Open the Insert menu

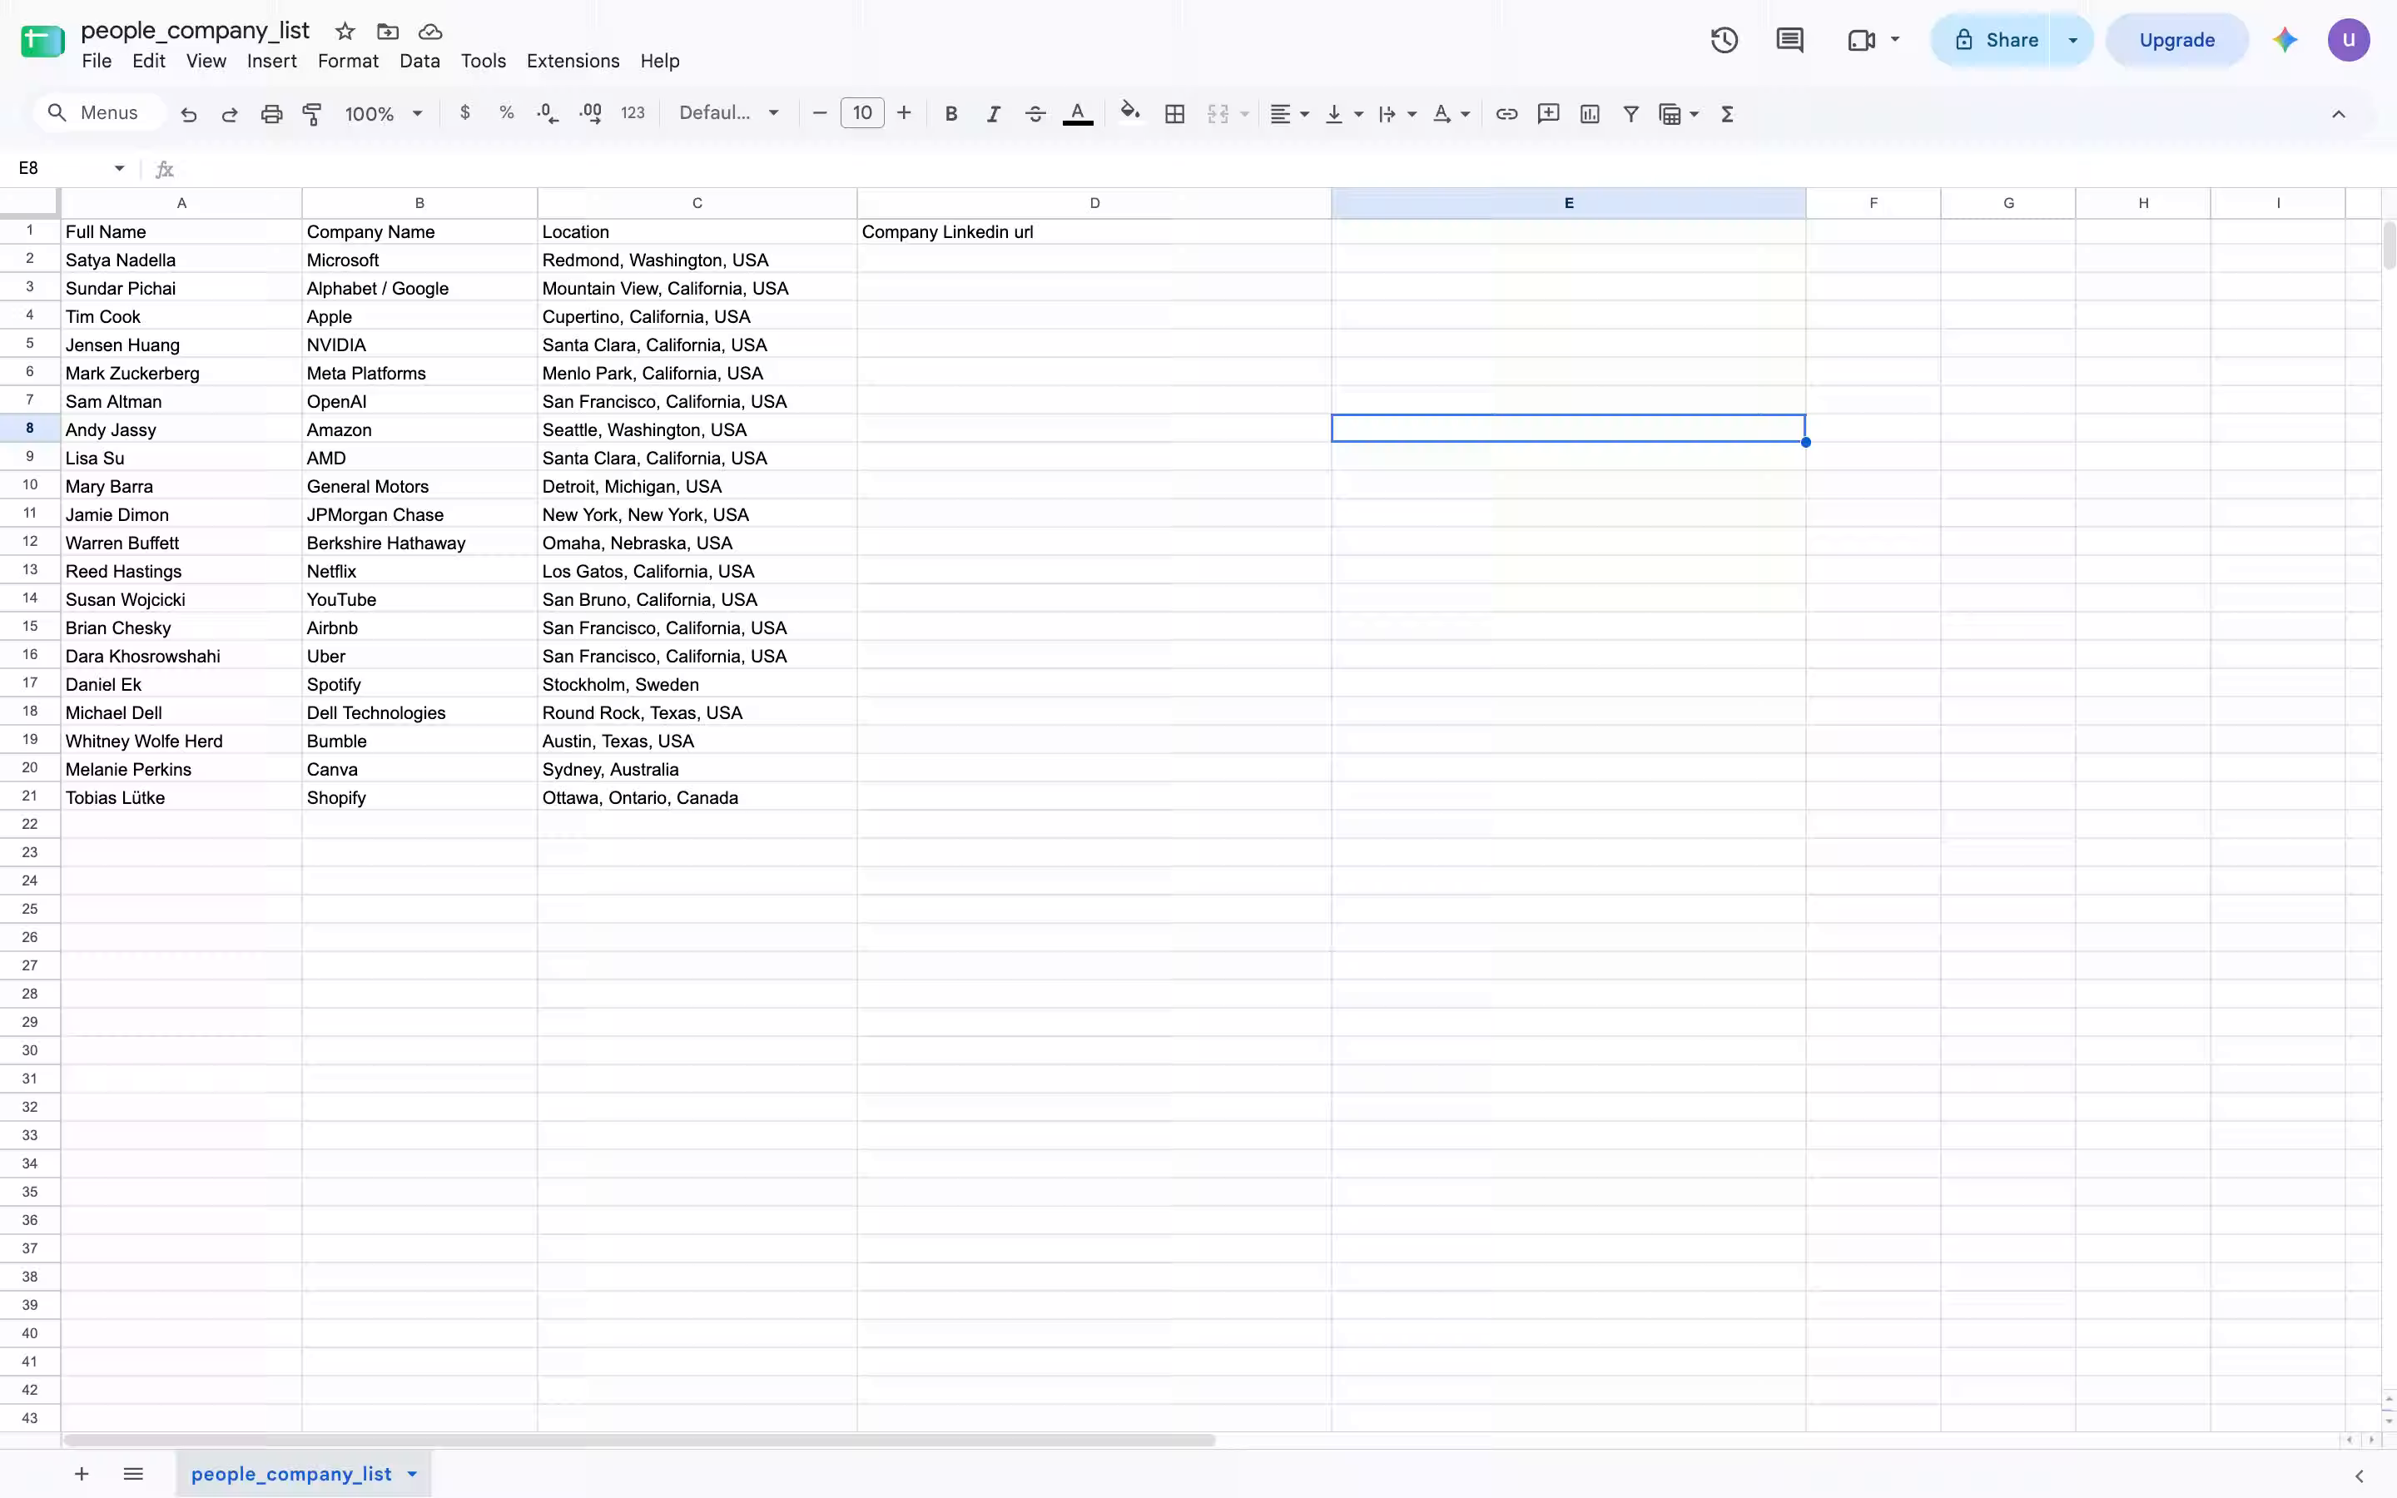coord(271,62)
